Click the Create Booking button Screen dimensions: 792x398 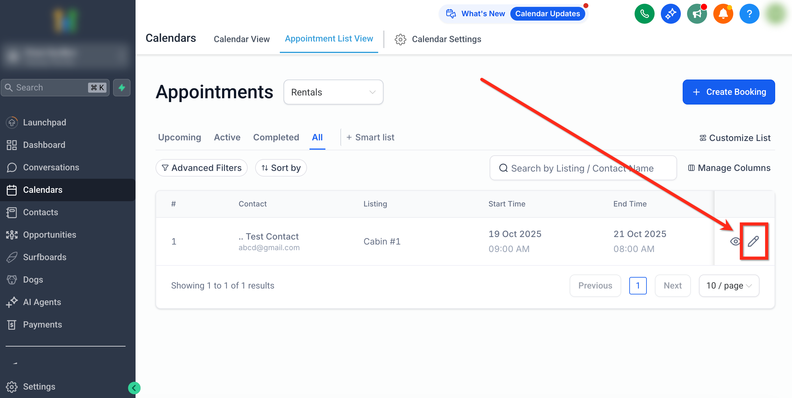728,92
